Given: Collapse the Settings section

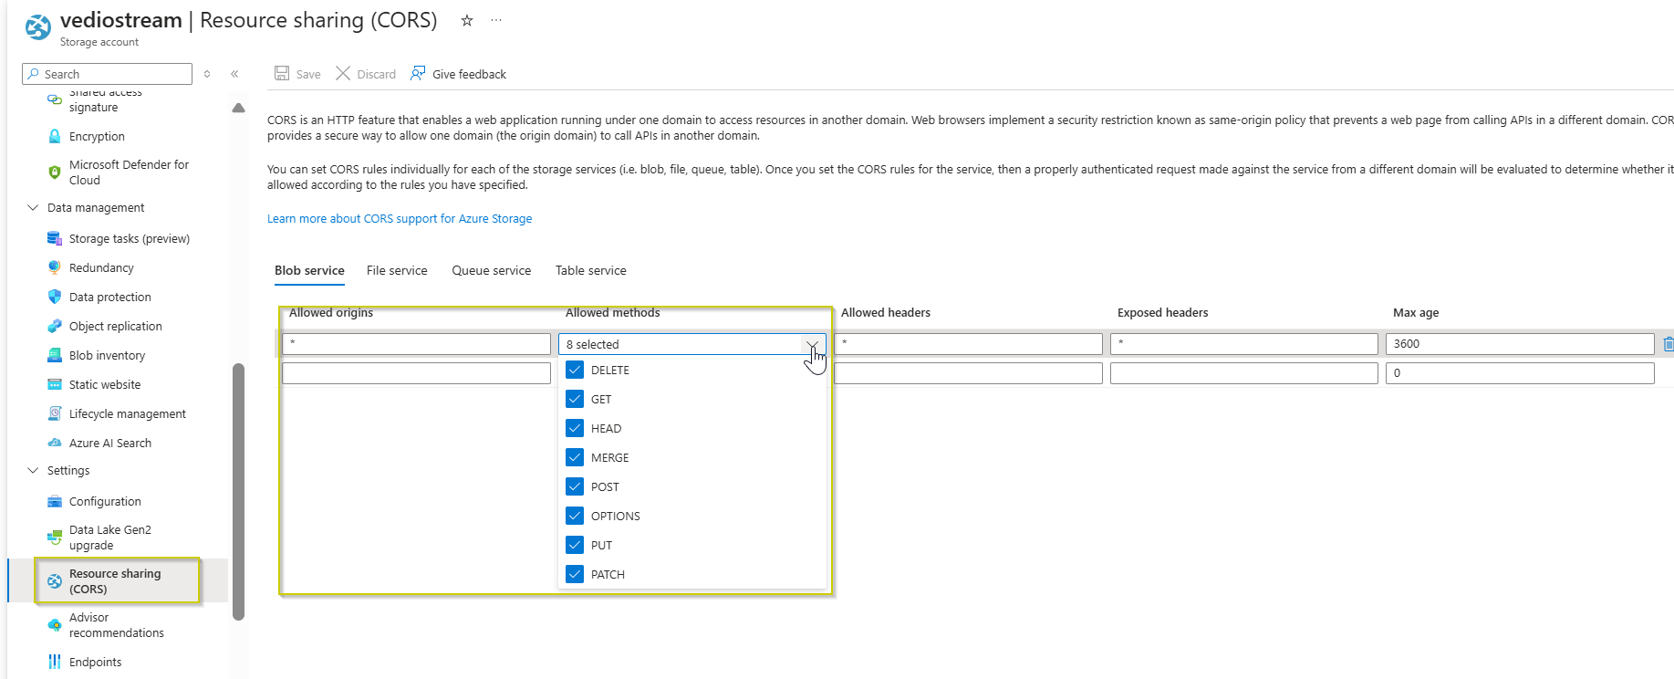Looking at the screenshot, I should point(33,470).
